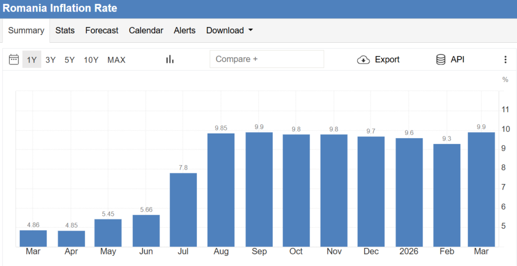Switch chart range to 3Y
This screenshot has height=266, width=517.
pos(50,60)
